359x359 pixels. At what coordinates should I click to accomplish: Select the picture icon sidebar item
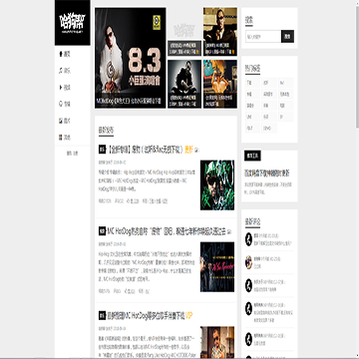(64, 121)
